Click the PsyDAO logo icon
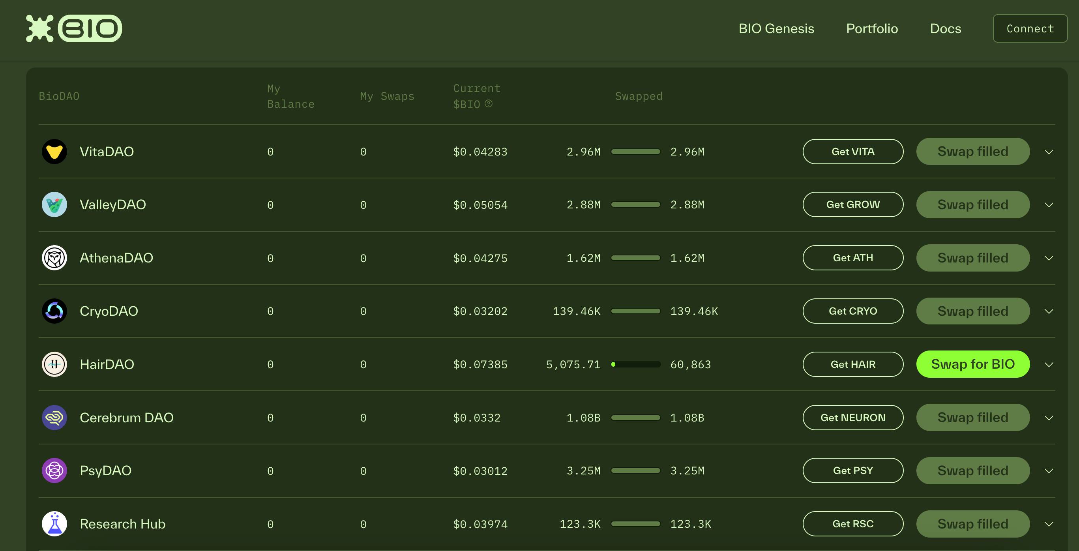Image resolution: width=1079 pixels, height=551 pixels. [x=55, y=470]
